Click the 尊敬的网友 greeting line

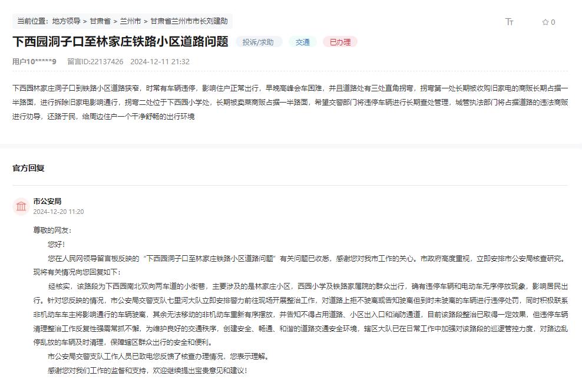(x=52, y=230)
